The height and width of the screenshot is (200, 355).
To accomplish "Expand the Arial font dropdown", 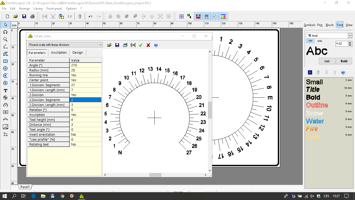I will click(x=350, y=36).
